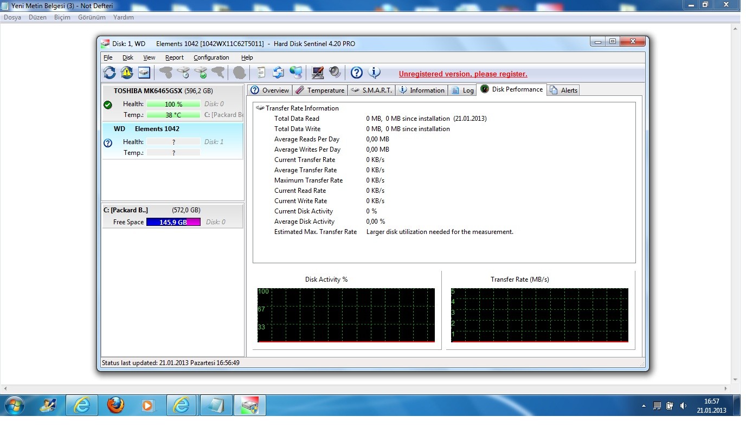
Task: Click the green health checkmark for TOSHIBA disk
Action: [108, 105]
